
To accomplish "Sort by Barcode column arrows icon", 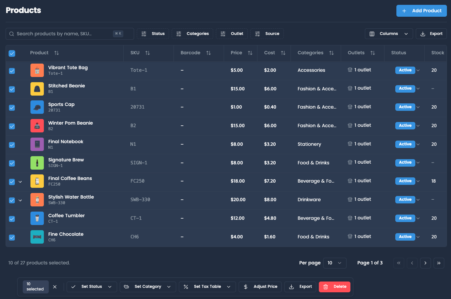I will pos(208,53).
